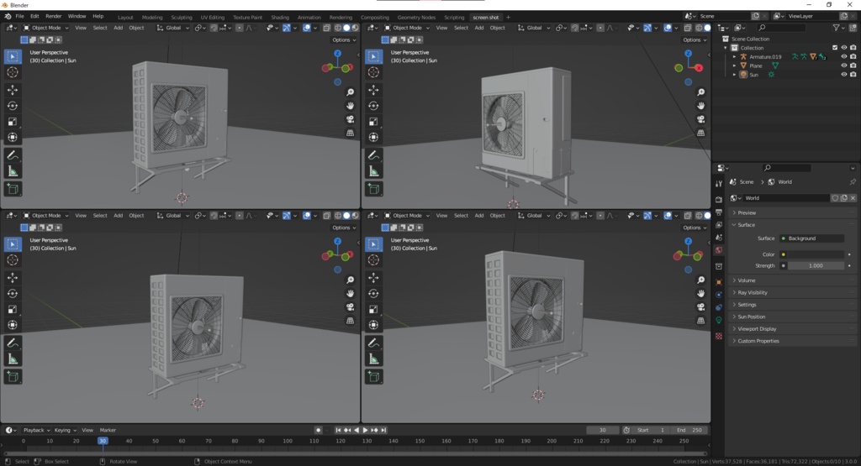
Task: Hide the Sun object in the viewport
Action: coord(844,74)
